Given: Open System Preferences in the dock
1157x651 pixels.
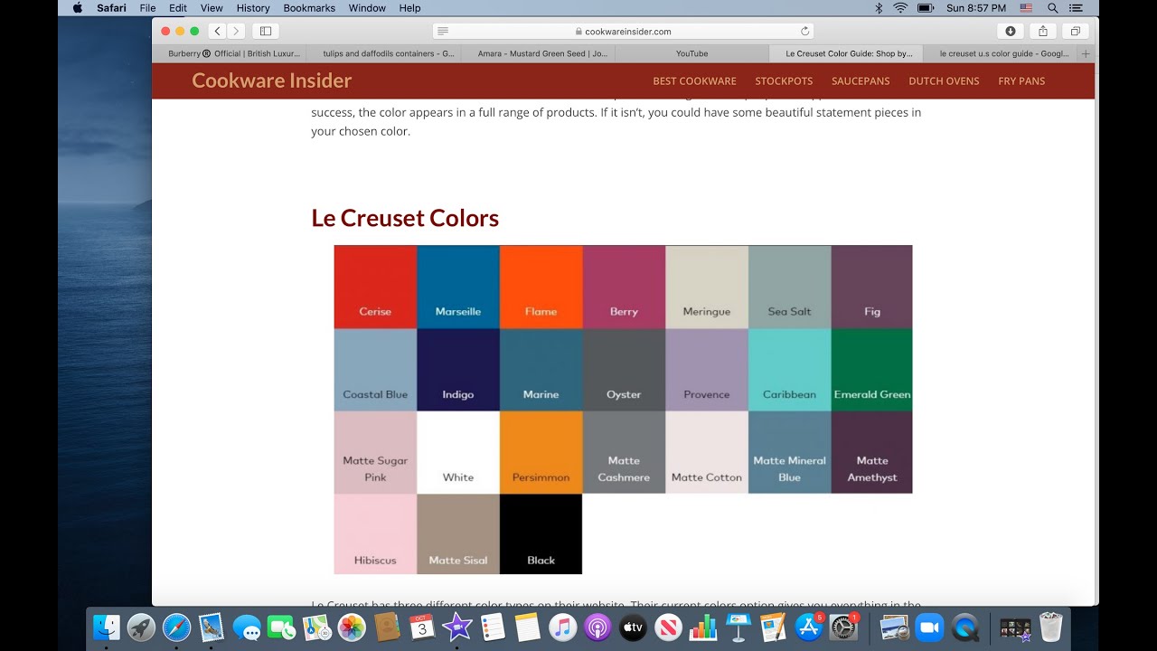Looking at the screenshot, I should 843,627.
